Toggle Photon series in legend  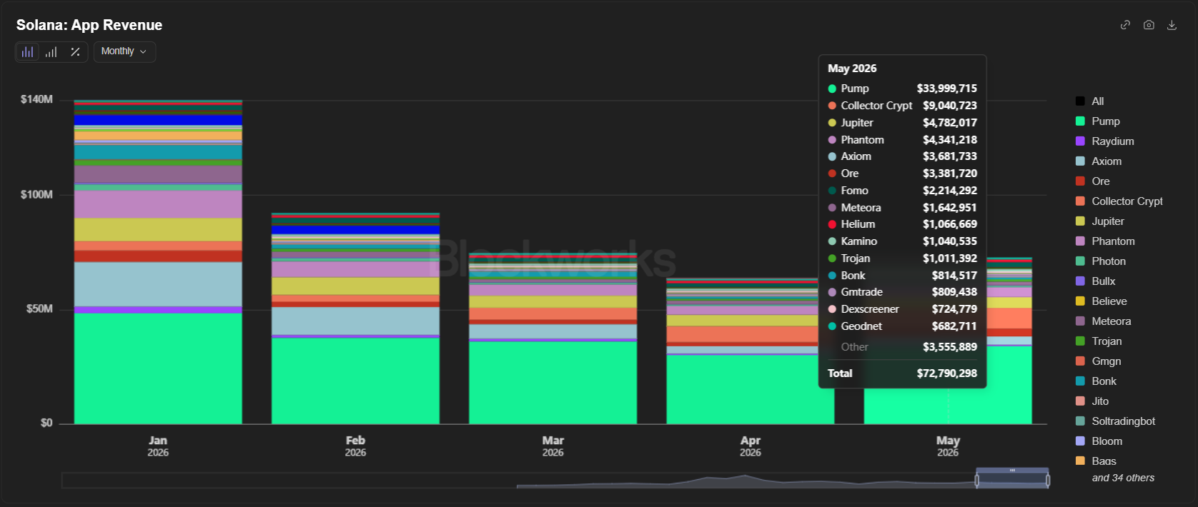[x=1100, y=261]
